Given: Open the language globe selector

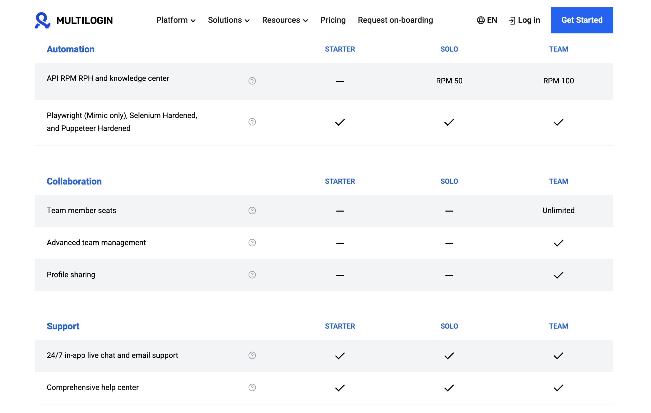Looking at the screenshot, I should click(x=487, y=20).
